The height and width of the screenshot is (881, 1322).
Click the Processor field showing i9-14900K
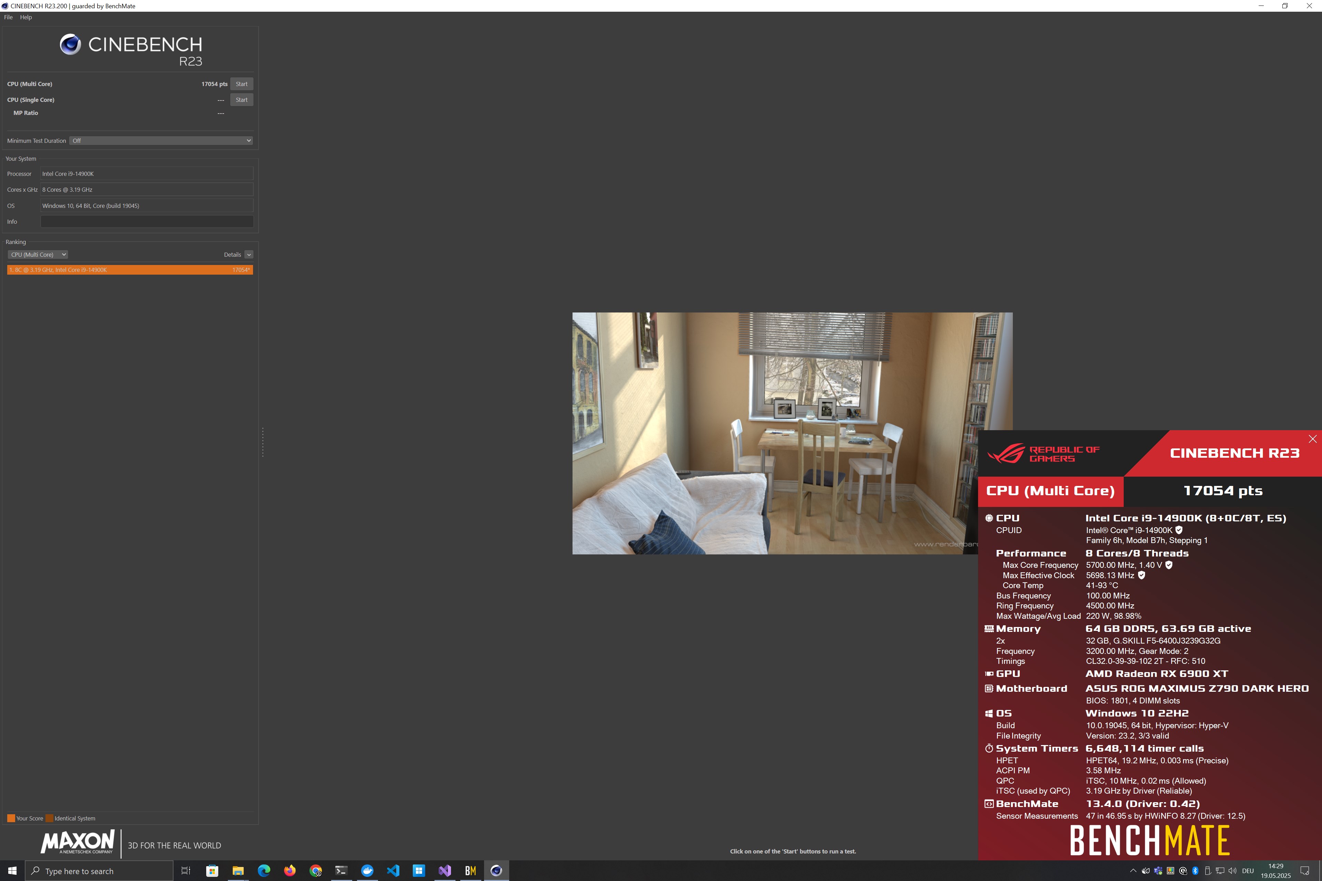tap(147, 173)
